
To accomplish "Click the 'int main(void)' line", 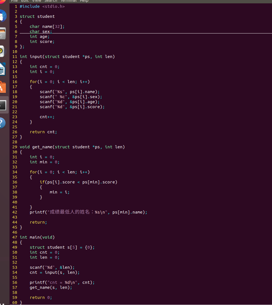I will pyautogui.click(x=37, y=237).
